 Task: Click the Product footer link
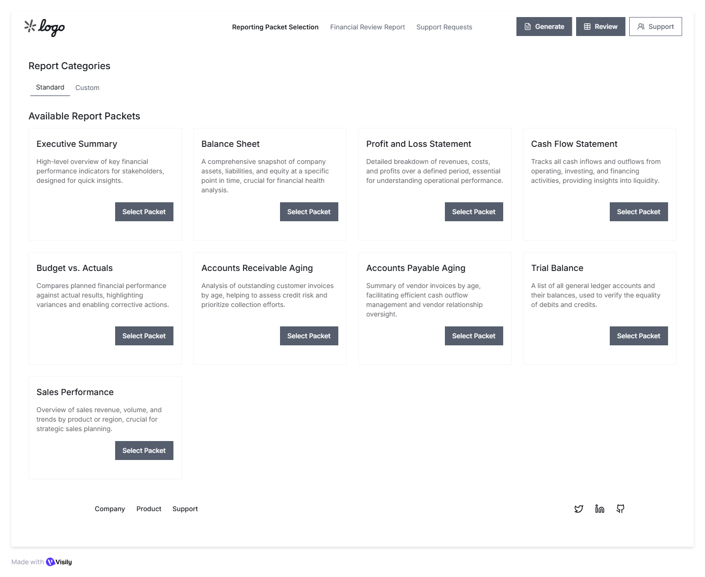(x=149, y=509)
